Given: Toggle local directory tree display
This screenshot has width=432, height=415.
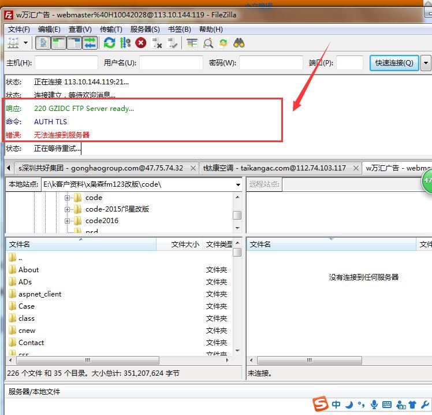Looking at the screenshot, I should click(x=59, y=43).
